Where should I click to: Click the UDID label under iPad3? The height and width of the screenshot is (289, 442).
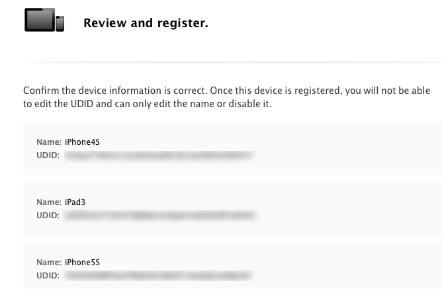48,215
